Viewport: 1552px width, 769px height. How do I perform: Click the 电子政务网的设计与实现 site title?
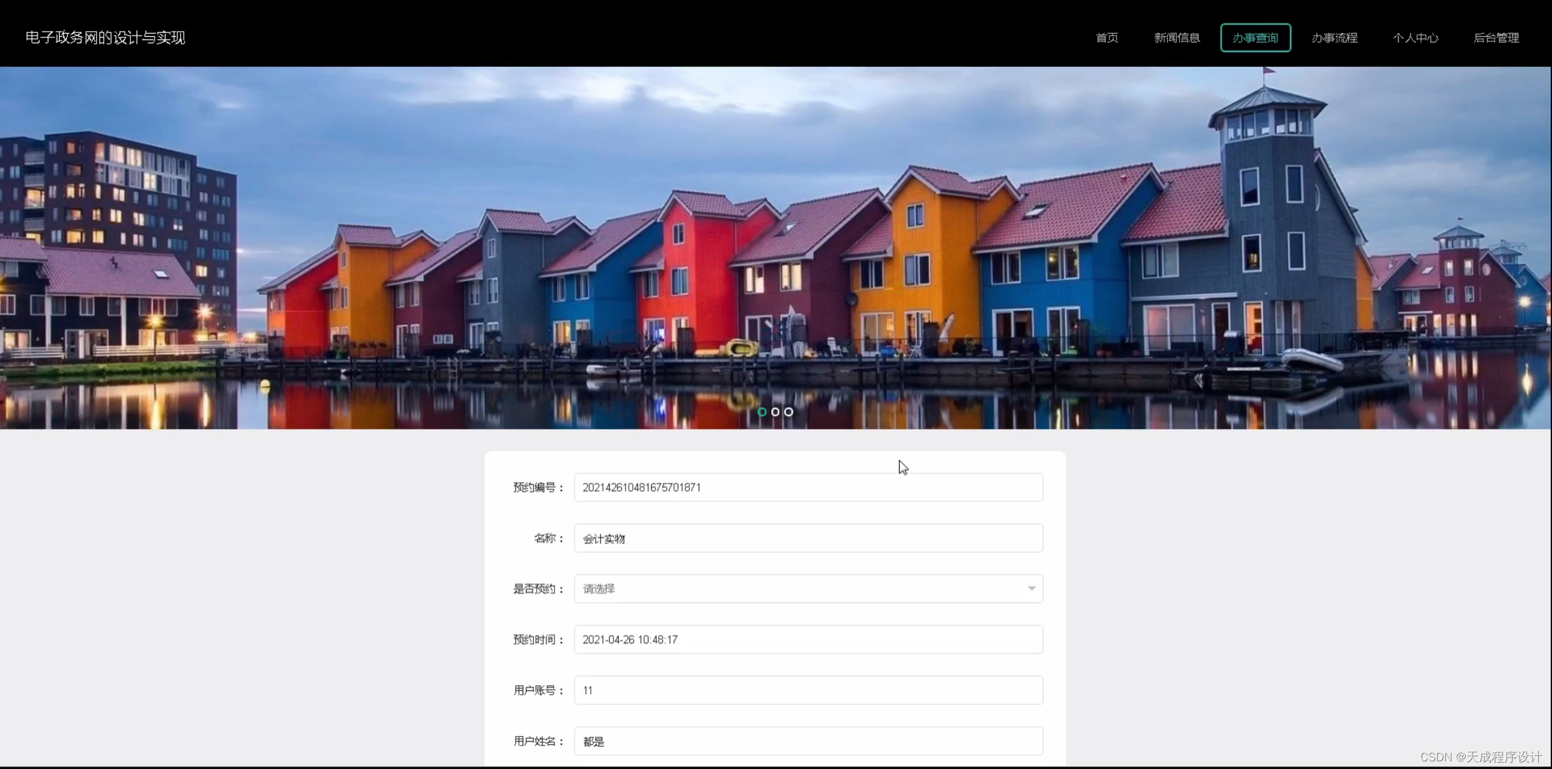105,37
